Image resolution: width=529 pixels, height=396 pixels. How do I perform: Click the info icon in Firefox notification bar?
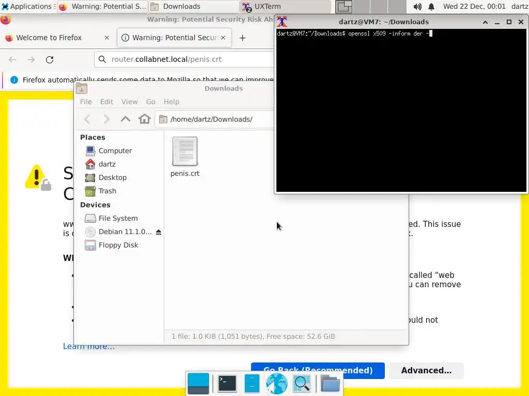pos(14,80)
